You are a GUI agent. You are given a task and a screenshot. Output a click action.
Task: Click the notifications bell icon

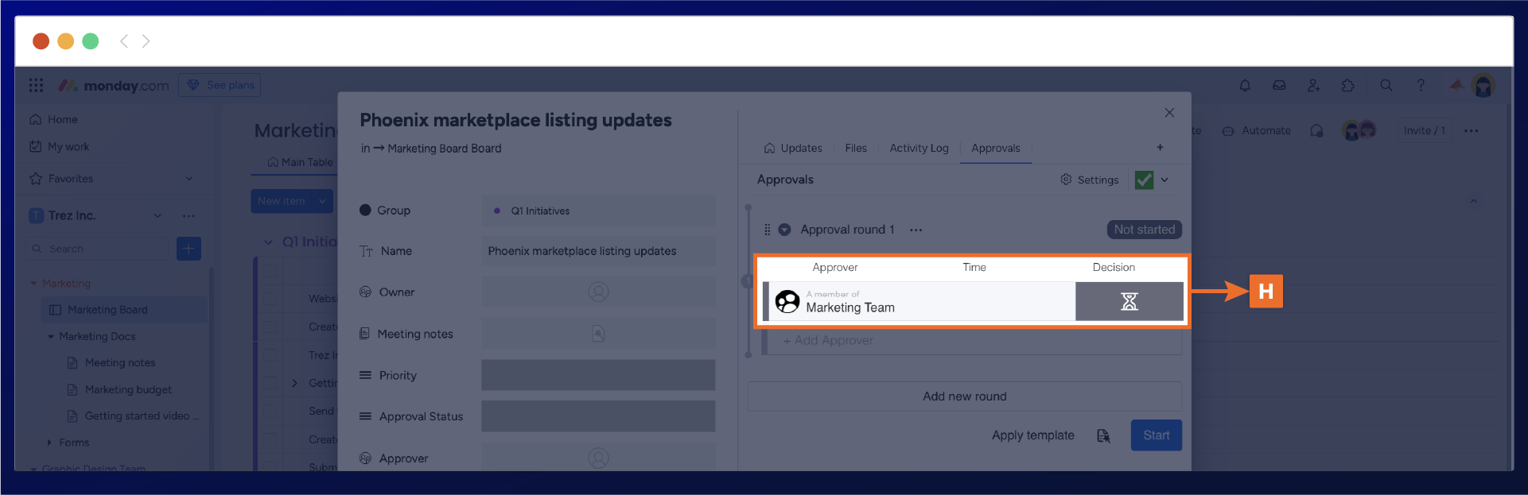tap(1245, 86)
